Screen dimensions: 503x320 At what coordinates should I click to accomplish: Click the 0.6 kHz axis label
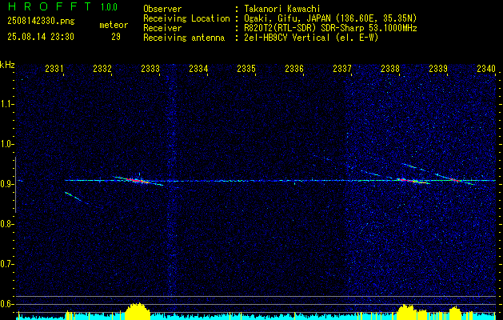click(6, 304)
